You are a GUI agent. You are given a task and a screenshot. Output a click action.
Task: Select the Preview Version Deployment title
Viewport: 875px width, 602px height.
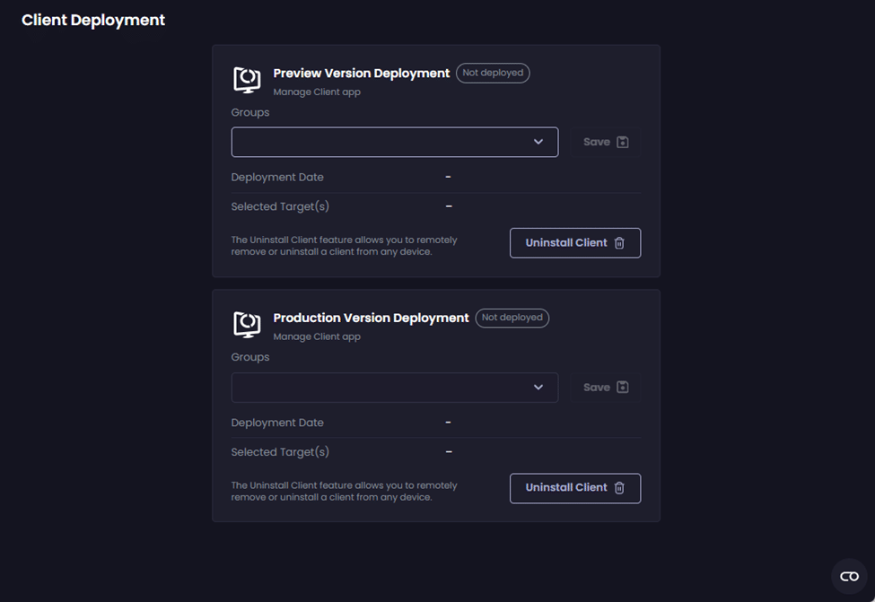tap(361, 74)
